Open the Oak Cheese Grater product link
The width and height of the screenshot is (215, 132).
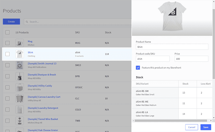(x=43, y=130)
